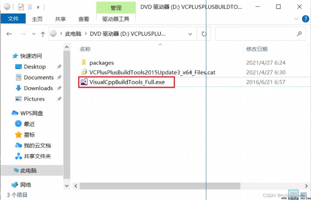Open Quick Access Toolbar customize dropdown
Viewport: 311px width, 200px height.
tap(38, 7)
